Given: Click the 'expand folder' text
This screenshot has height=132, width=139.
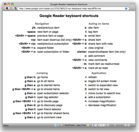Looking at the screenshot, I should click(x=46, y=48).
